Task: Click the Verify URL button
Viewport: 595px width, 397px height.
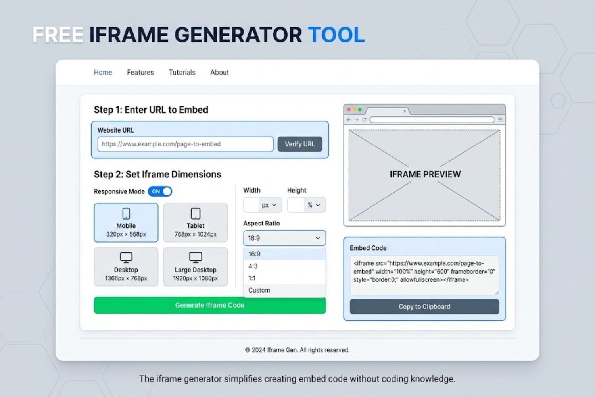Action: pyautogui.click(x=300, y=144)
